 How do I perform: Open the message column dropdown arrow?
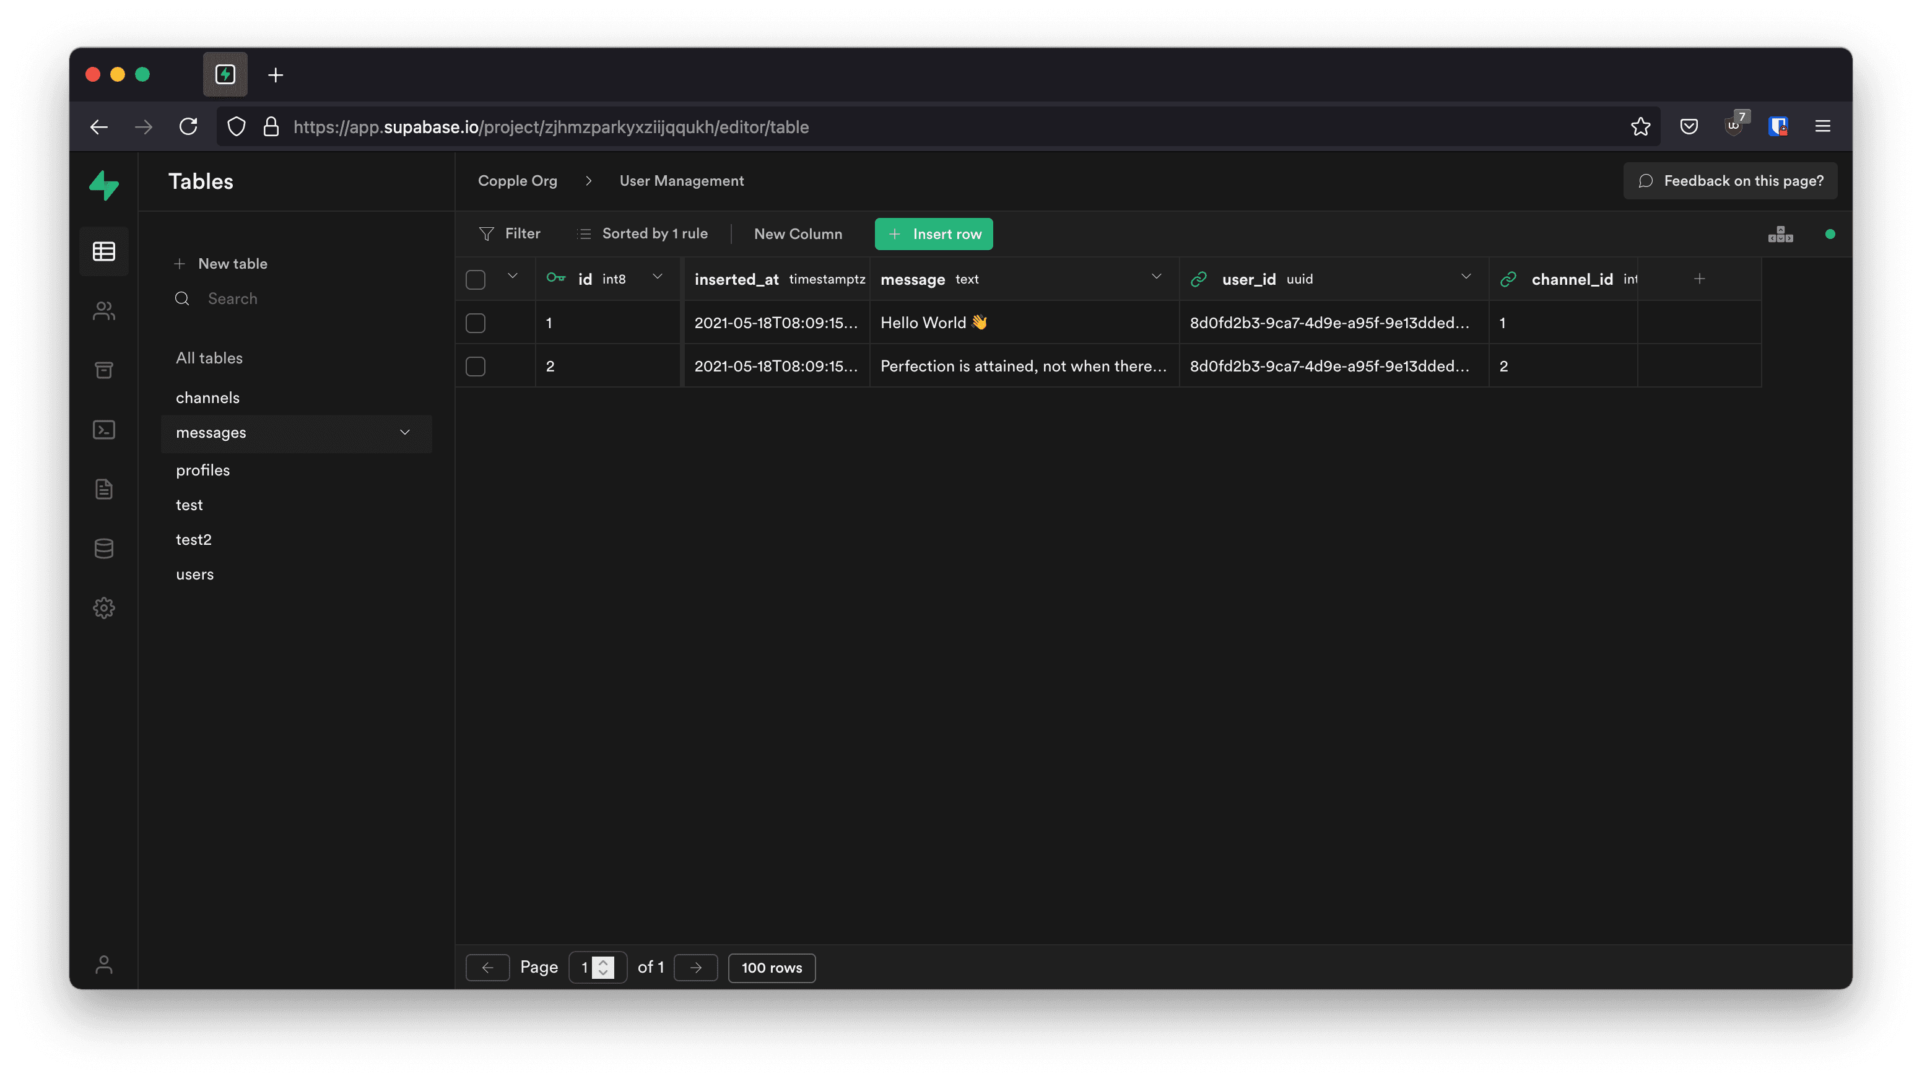click(x=1157, y=277)
